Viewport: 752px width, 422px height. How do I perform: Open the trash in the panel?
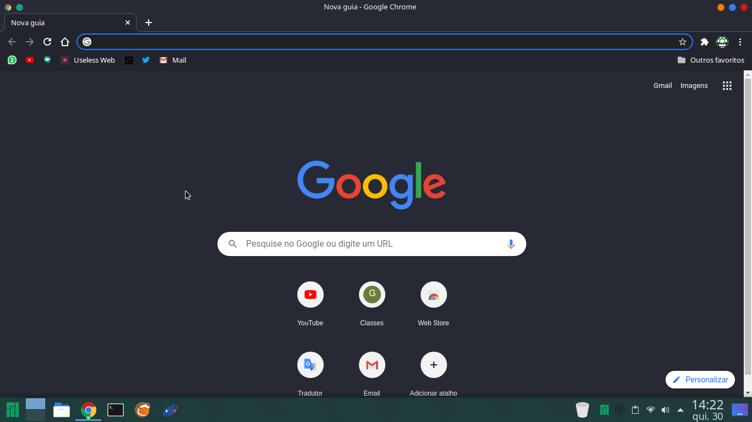tap(582, 410)
